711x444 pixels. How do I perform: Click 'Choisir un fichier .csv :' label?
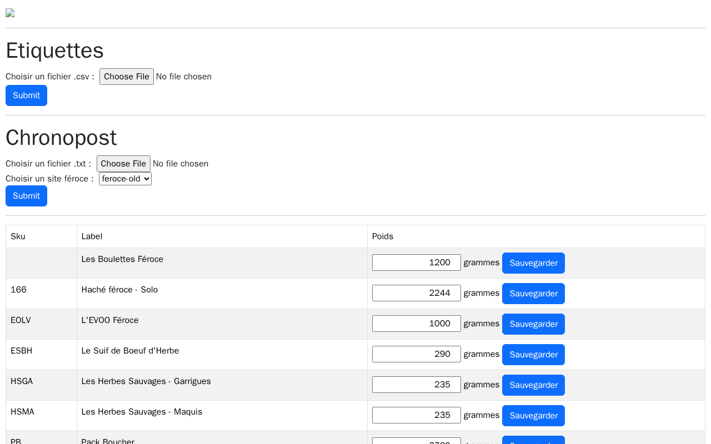(x=50, y=77)
